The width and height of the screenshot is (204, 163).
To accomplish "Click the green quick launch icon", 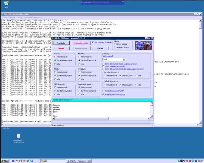I will 28,161.
